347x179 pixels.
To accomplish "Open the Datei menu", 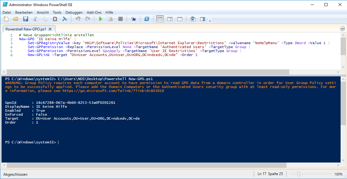I will (x=7, y=12).
